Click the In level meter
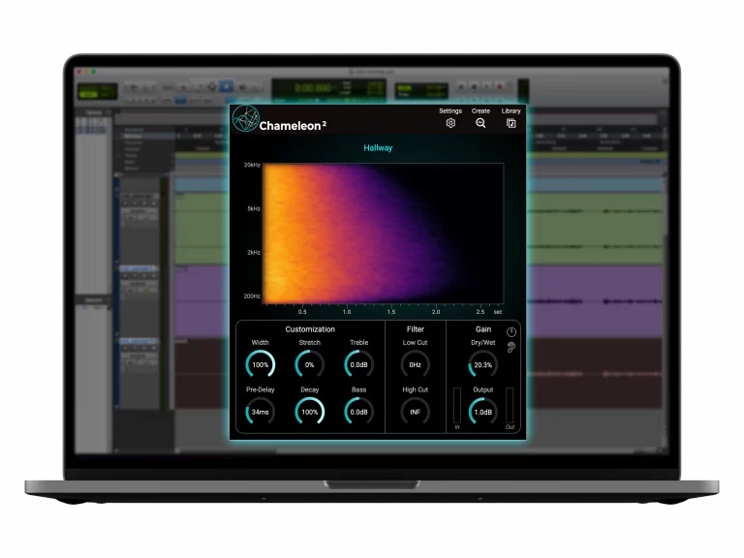 click(457, 405)
